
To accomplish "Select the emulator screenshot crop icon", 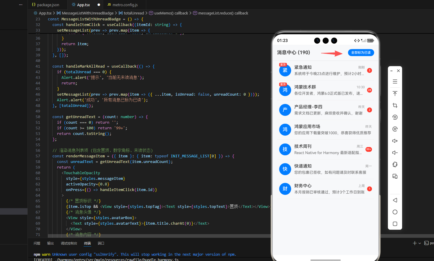I will click(x=395, y=105).
